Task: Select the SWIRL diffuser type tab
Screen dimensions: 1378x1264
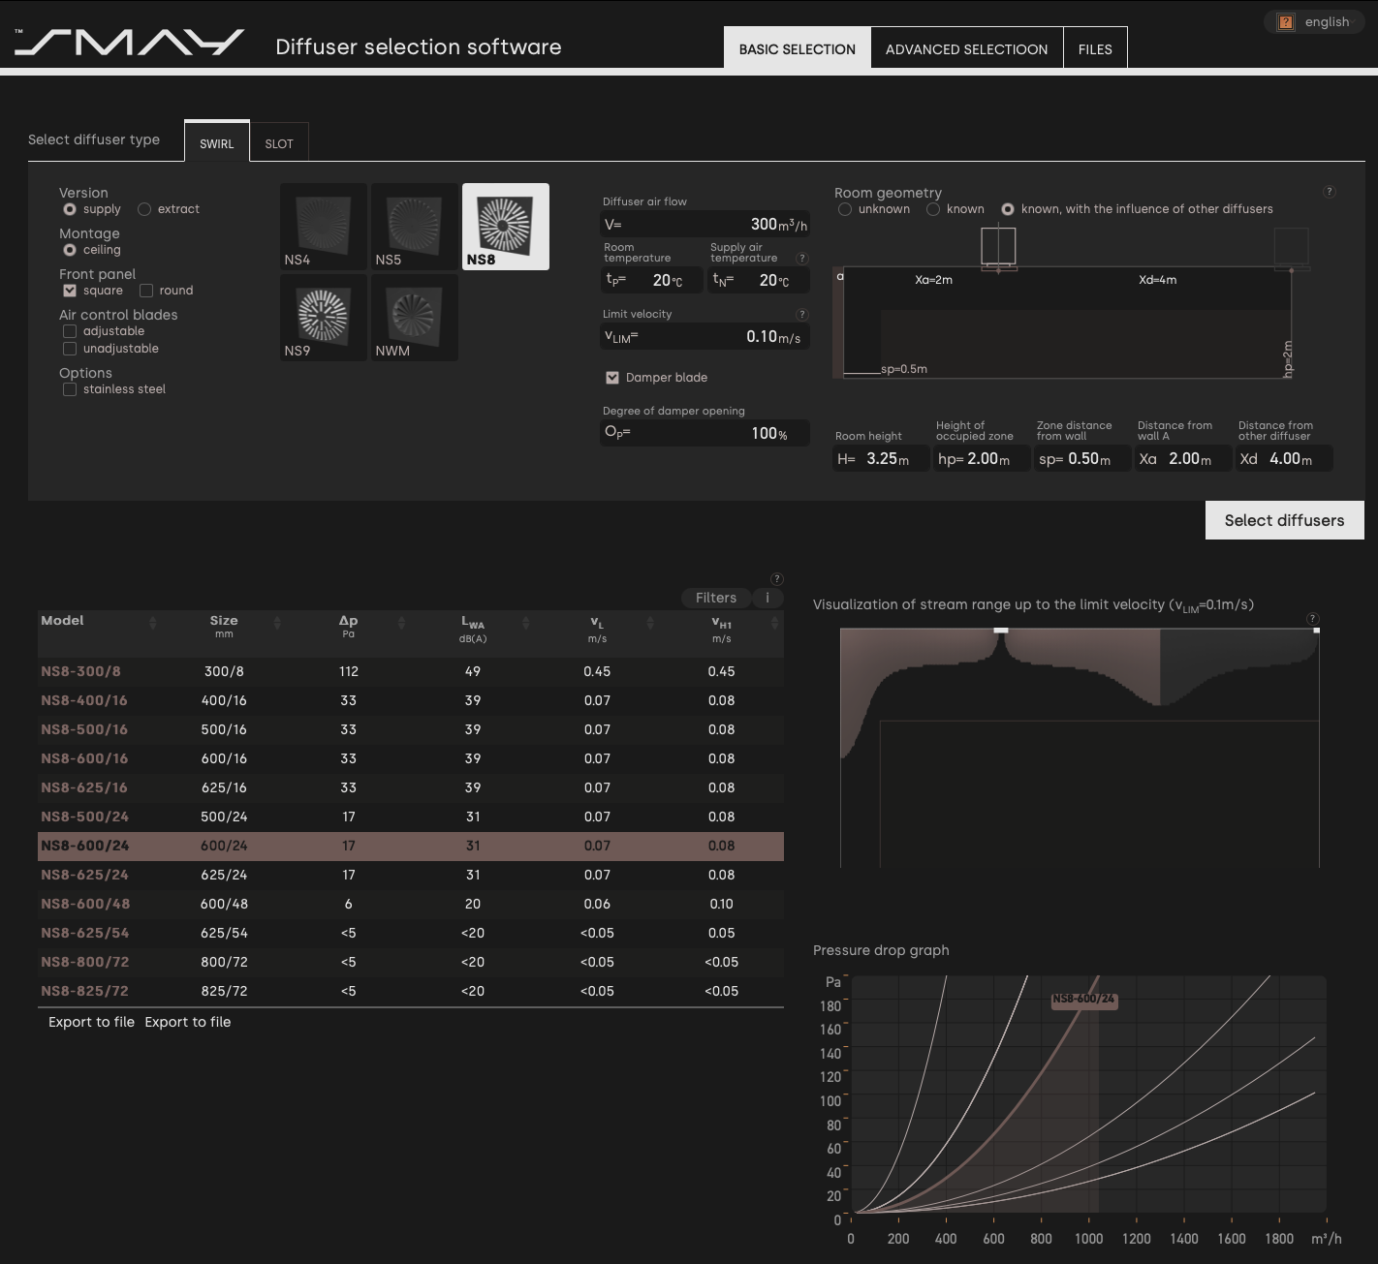Action: 217,141
